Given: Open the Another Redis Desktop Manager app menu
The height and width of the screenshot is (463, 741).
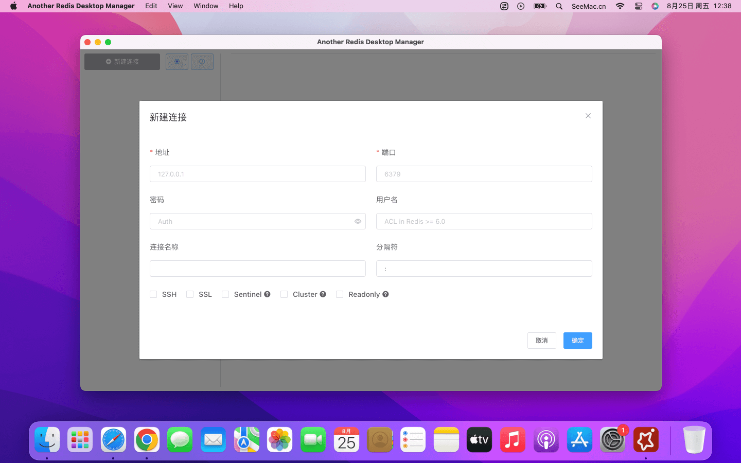Looking at the screenshot, I should [81, 6].
